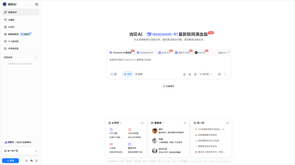Click the 登录 login button

point(10,160)
